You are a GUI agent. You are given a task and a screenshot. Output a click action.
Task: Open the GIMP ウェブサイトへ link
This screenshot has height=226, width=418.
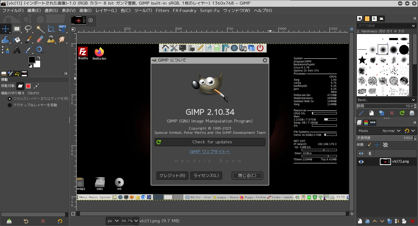click(210, 152)
